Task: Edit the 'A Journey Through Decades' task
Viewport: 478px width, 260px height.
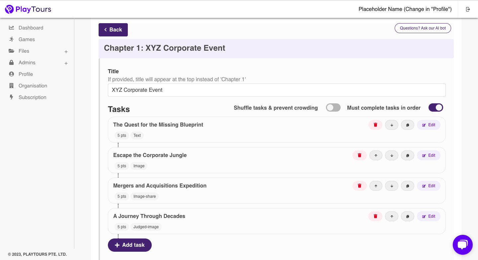Action: tap(429, 216)
